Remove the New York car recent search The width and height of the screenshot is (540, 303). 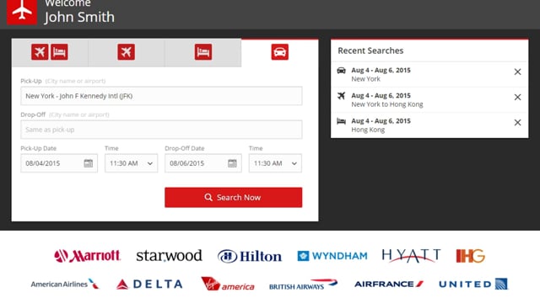point(517,72)
